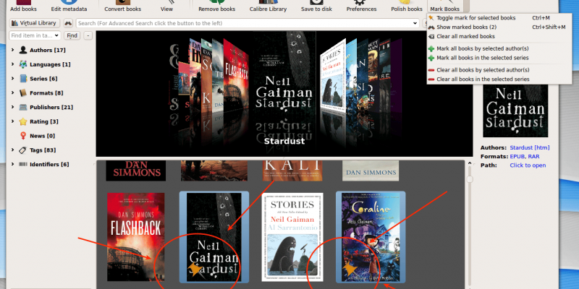
Task: Click the cover grid scroll up arrow
Action: (470, 163)
